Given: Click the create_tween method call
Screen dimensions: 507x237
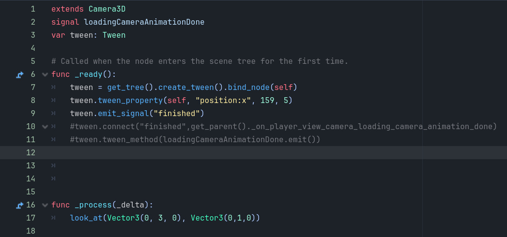Looking at the screenshot, I should pyautogui.click(x=186, y=87).
